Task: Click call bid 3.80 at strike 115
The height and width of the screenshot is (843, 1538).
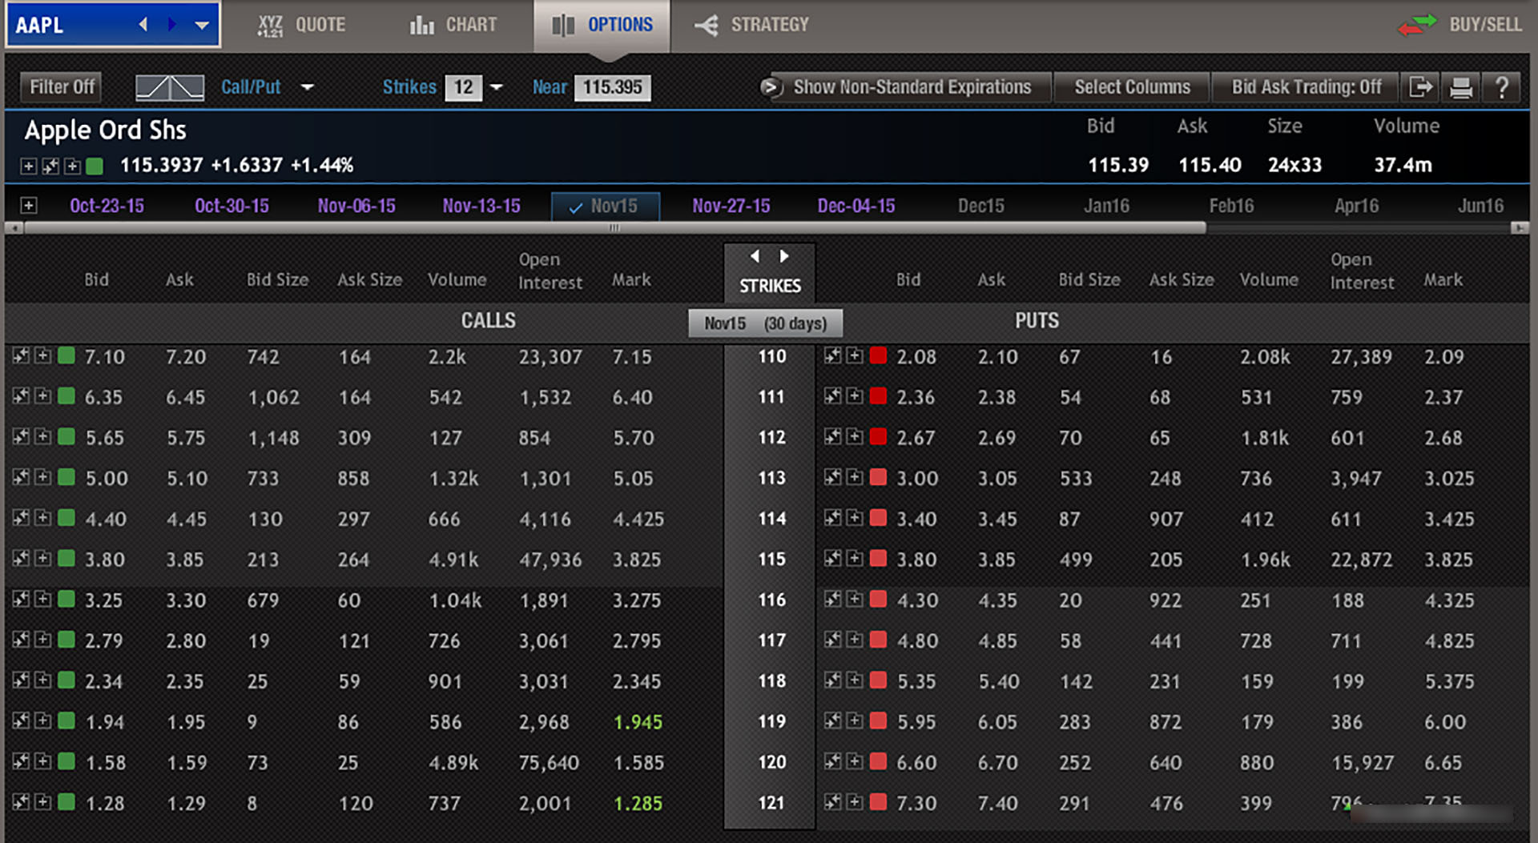Action: (x=105, y=559)
